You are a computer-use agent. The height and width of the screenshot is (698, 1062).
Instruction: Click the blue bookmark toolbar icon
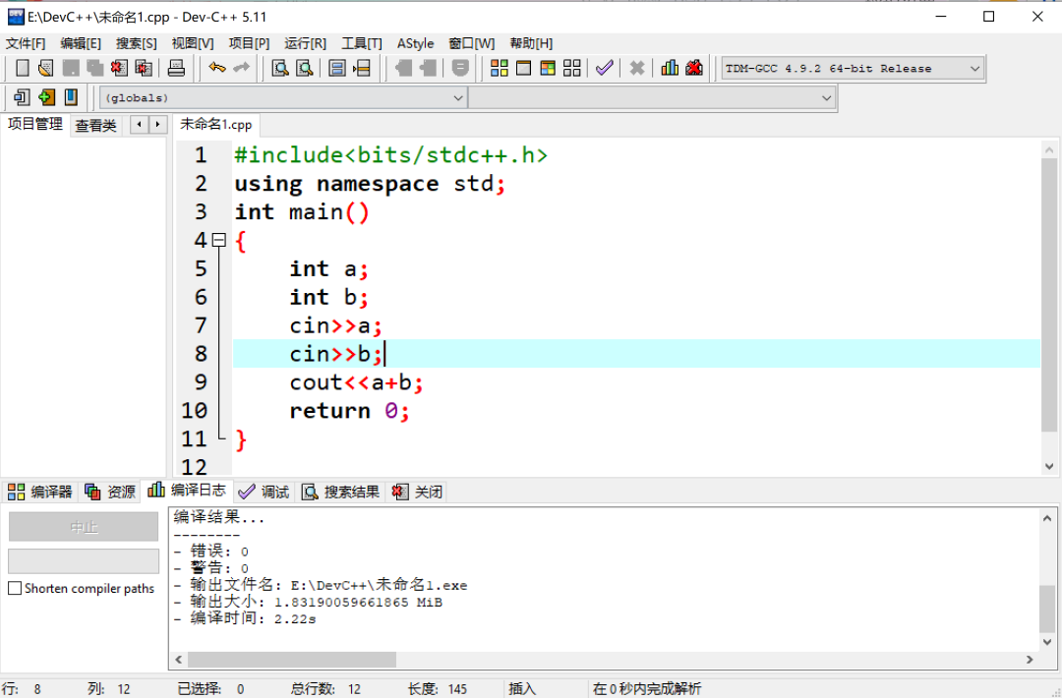click(71, 97)
